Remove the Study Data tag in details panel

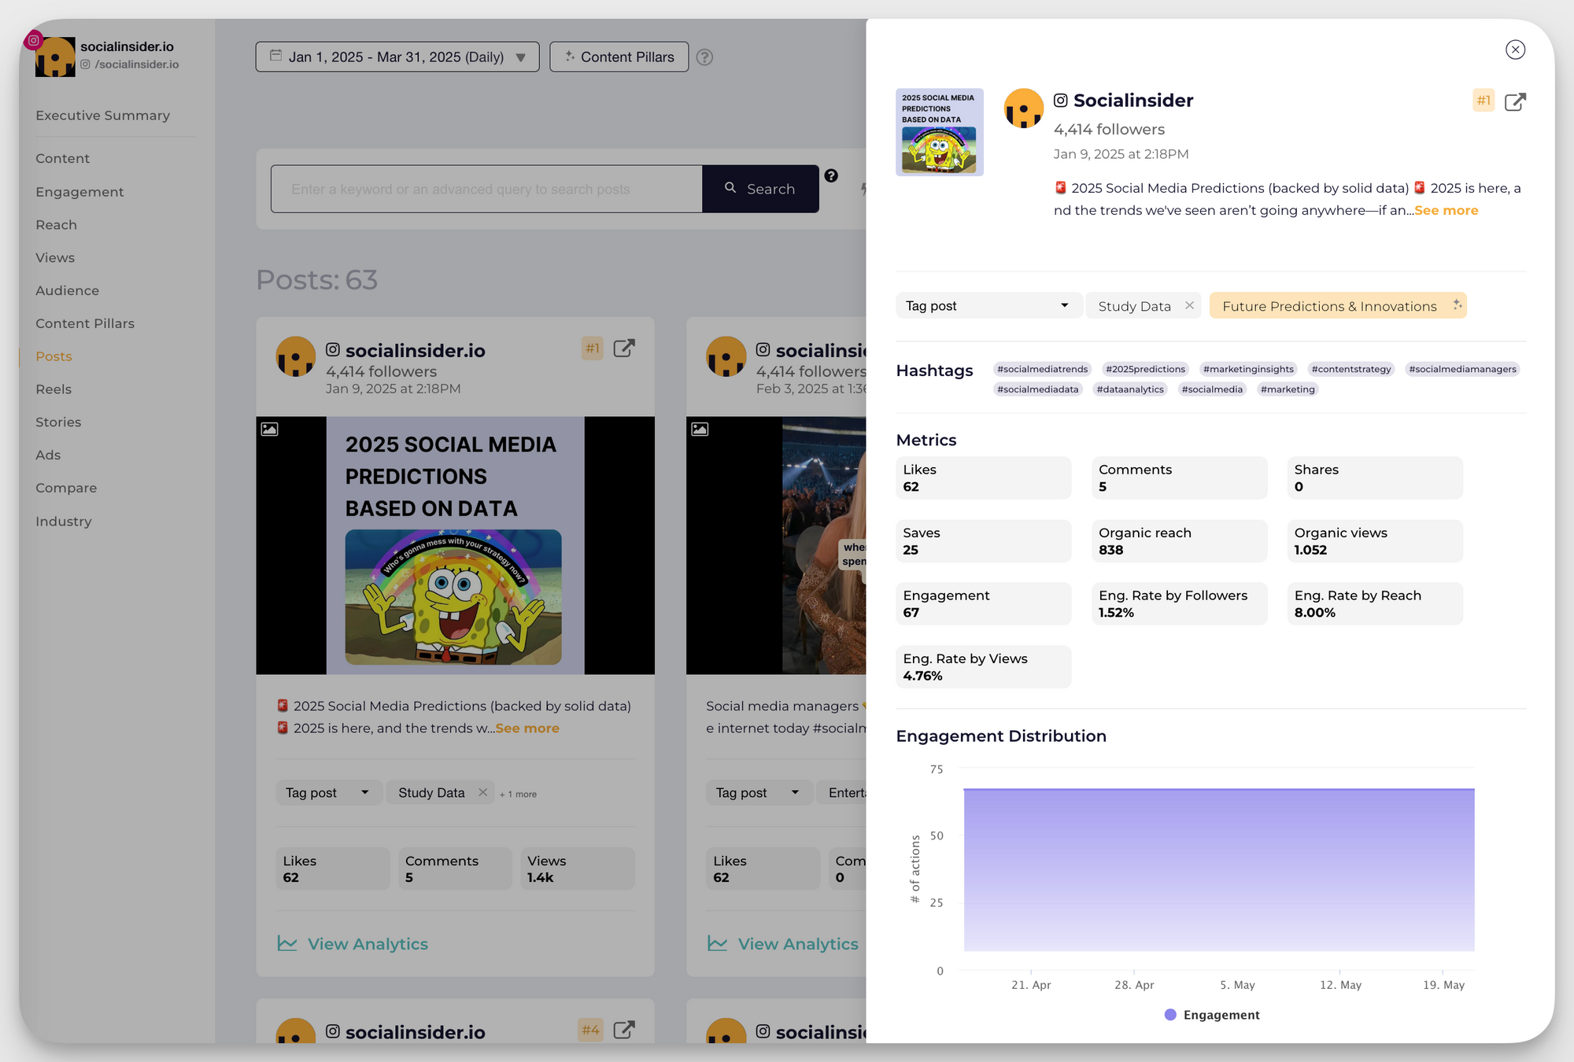[x=1189, y=305]
